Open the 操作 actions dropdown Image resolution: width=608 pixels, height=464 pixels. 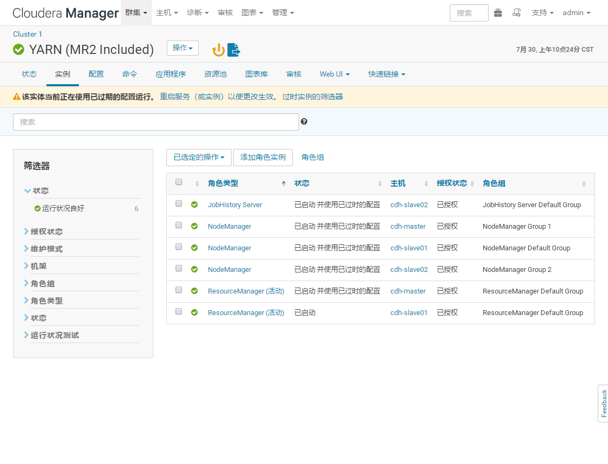pyautogui.click(x=183, y=48)
